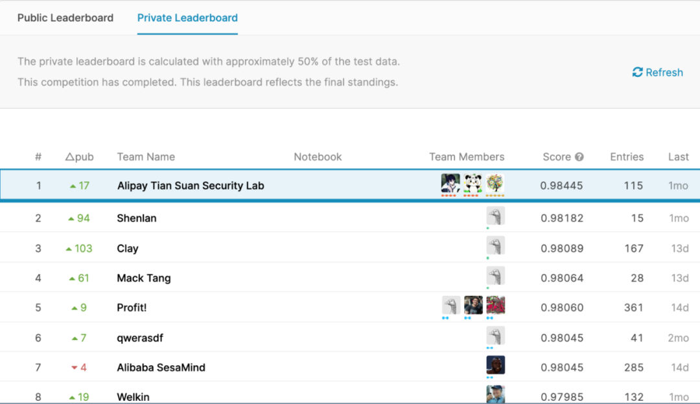Open the panda avatar in Alipay team
The image size is (700, 404).
tap(473, 183)
